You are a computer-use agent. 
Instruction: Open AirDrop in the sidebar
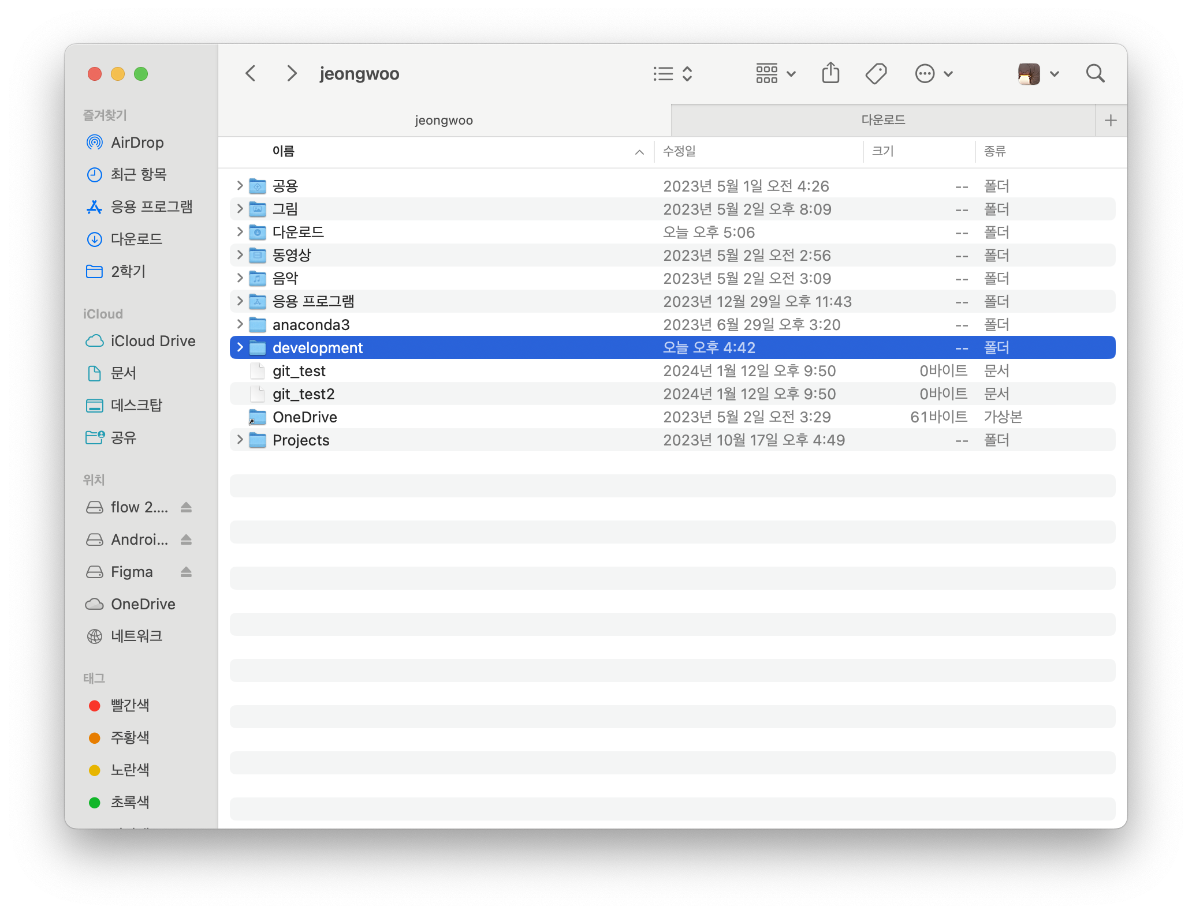(137, 143)
